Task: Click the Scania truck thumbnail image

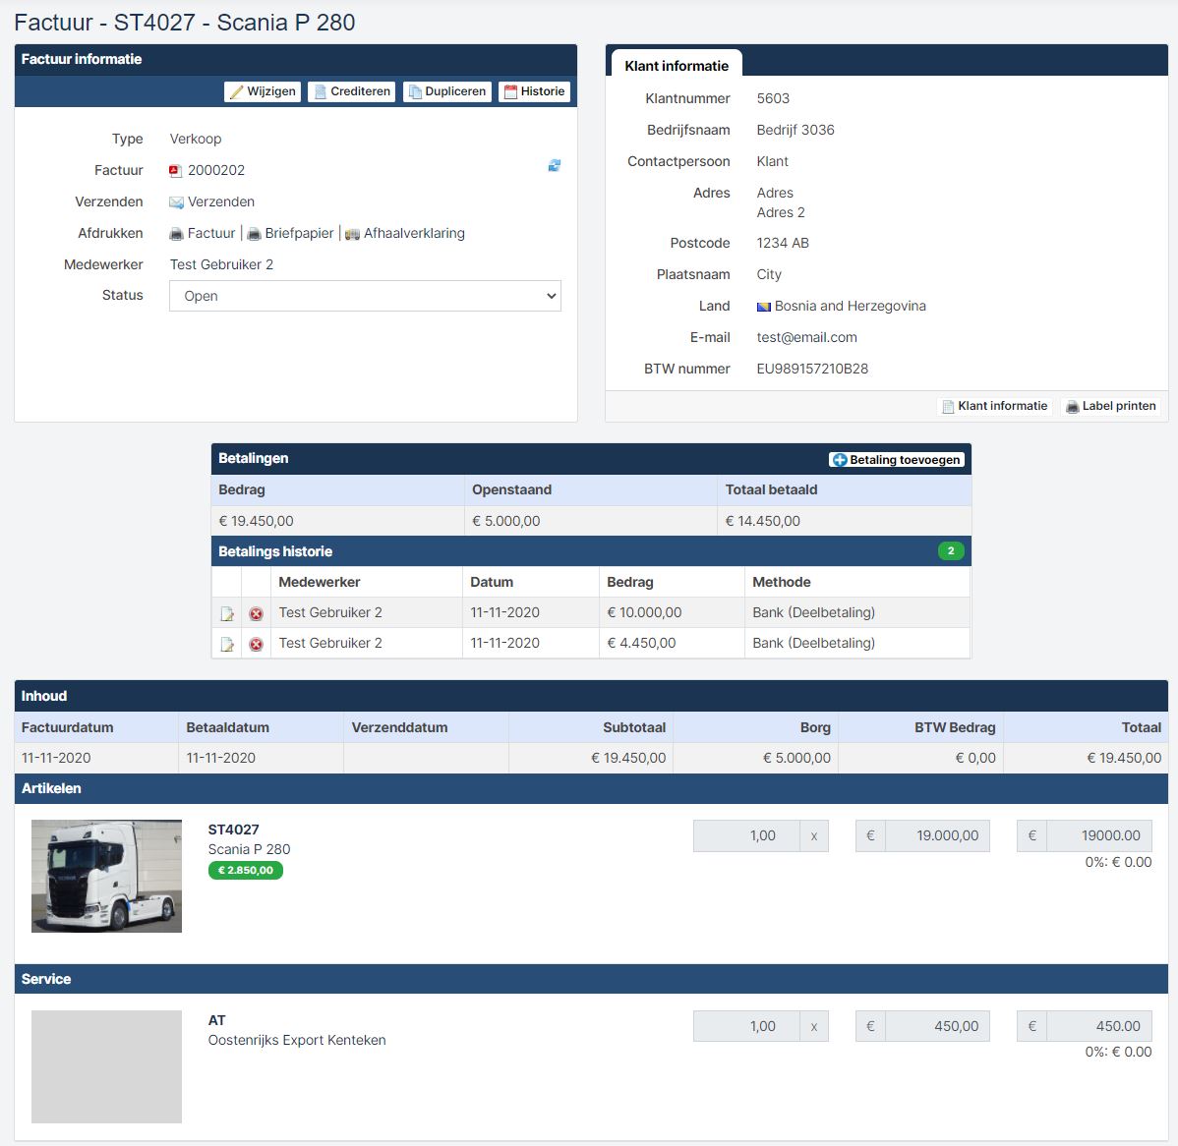Action: (x=106, y=876)
